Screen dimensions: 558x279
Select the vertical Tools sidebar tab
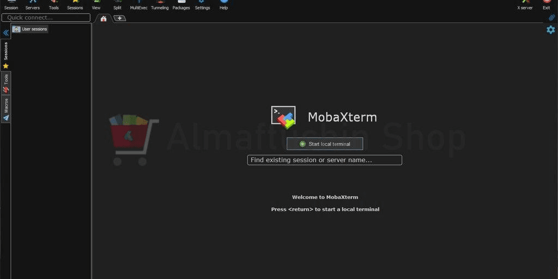pos(5,83)
